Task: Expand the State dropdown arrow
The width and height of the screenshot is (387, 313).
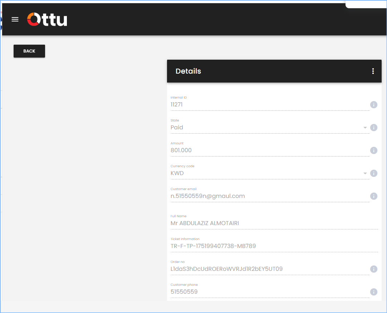Action: 365,128
